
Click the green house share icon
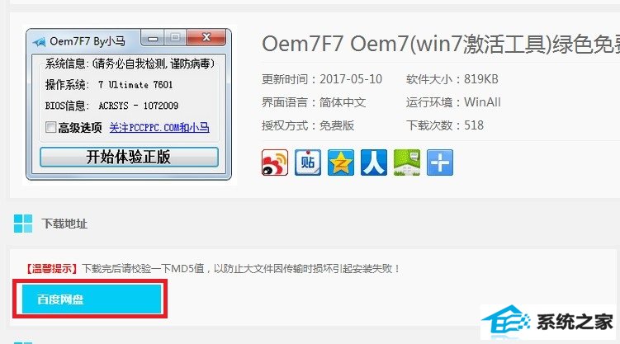pyautogui.click(x=407, y=163)
